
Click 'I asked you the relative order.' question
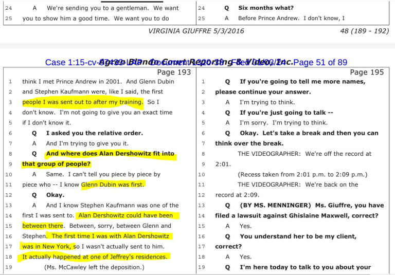tap(94, 133)
